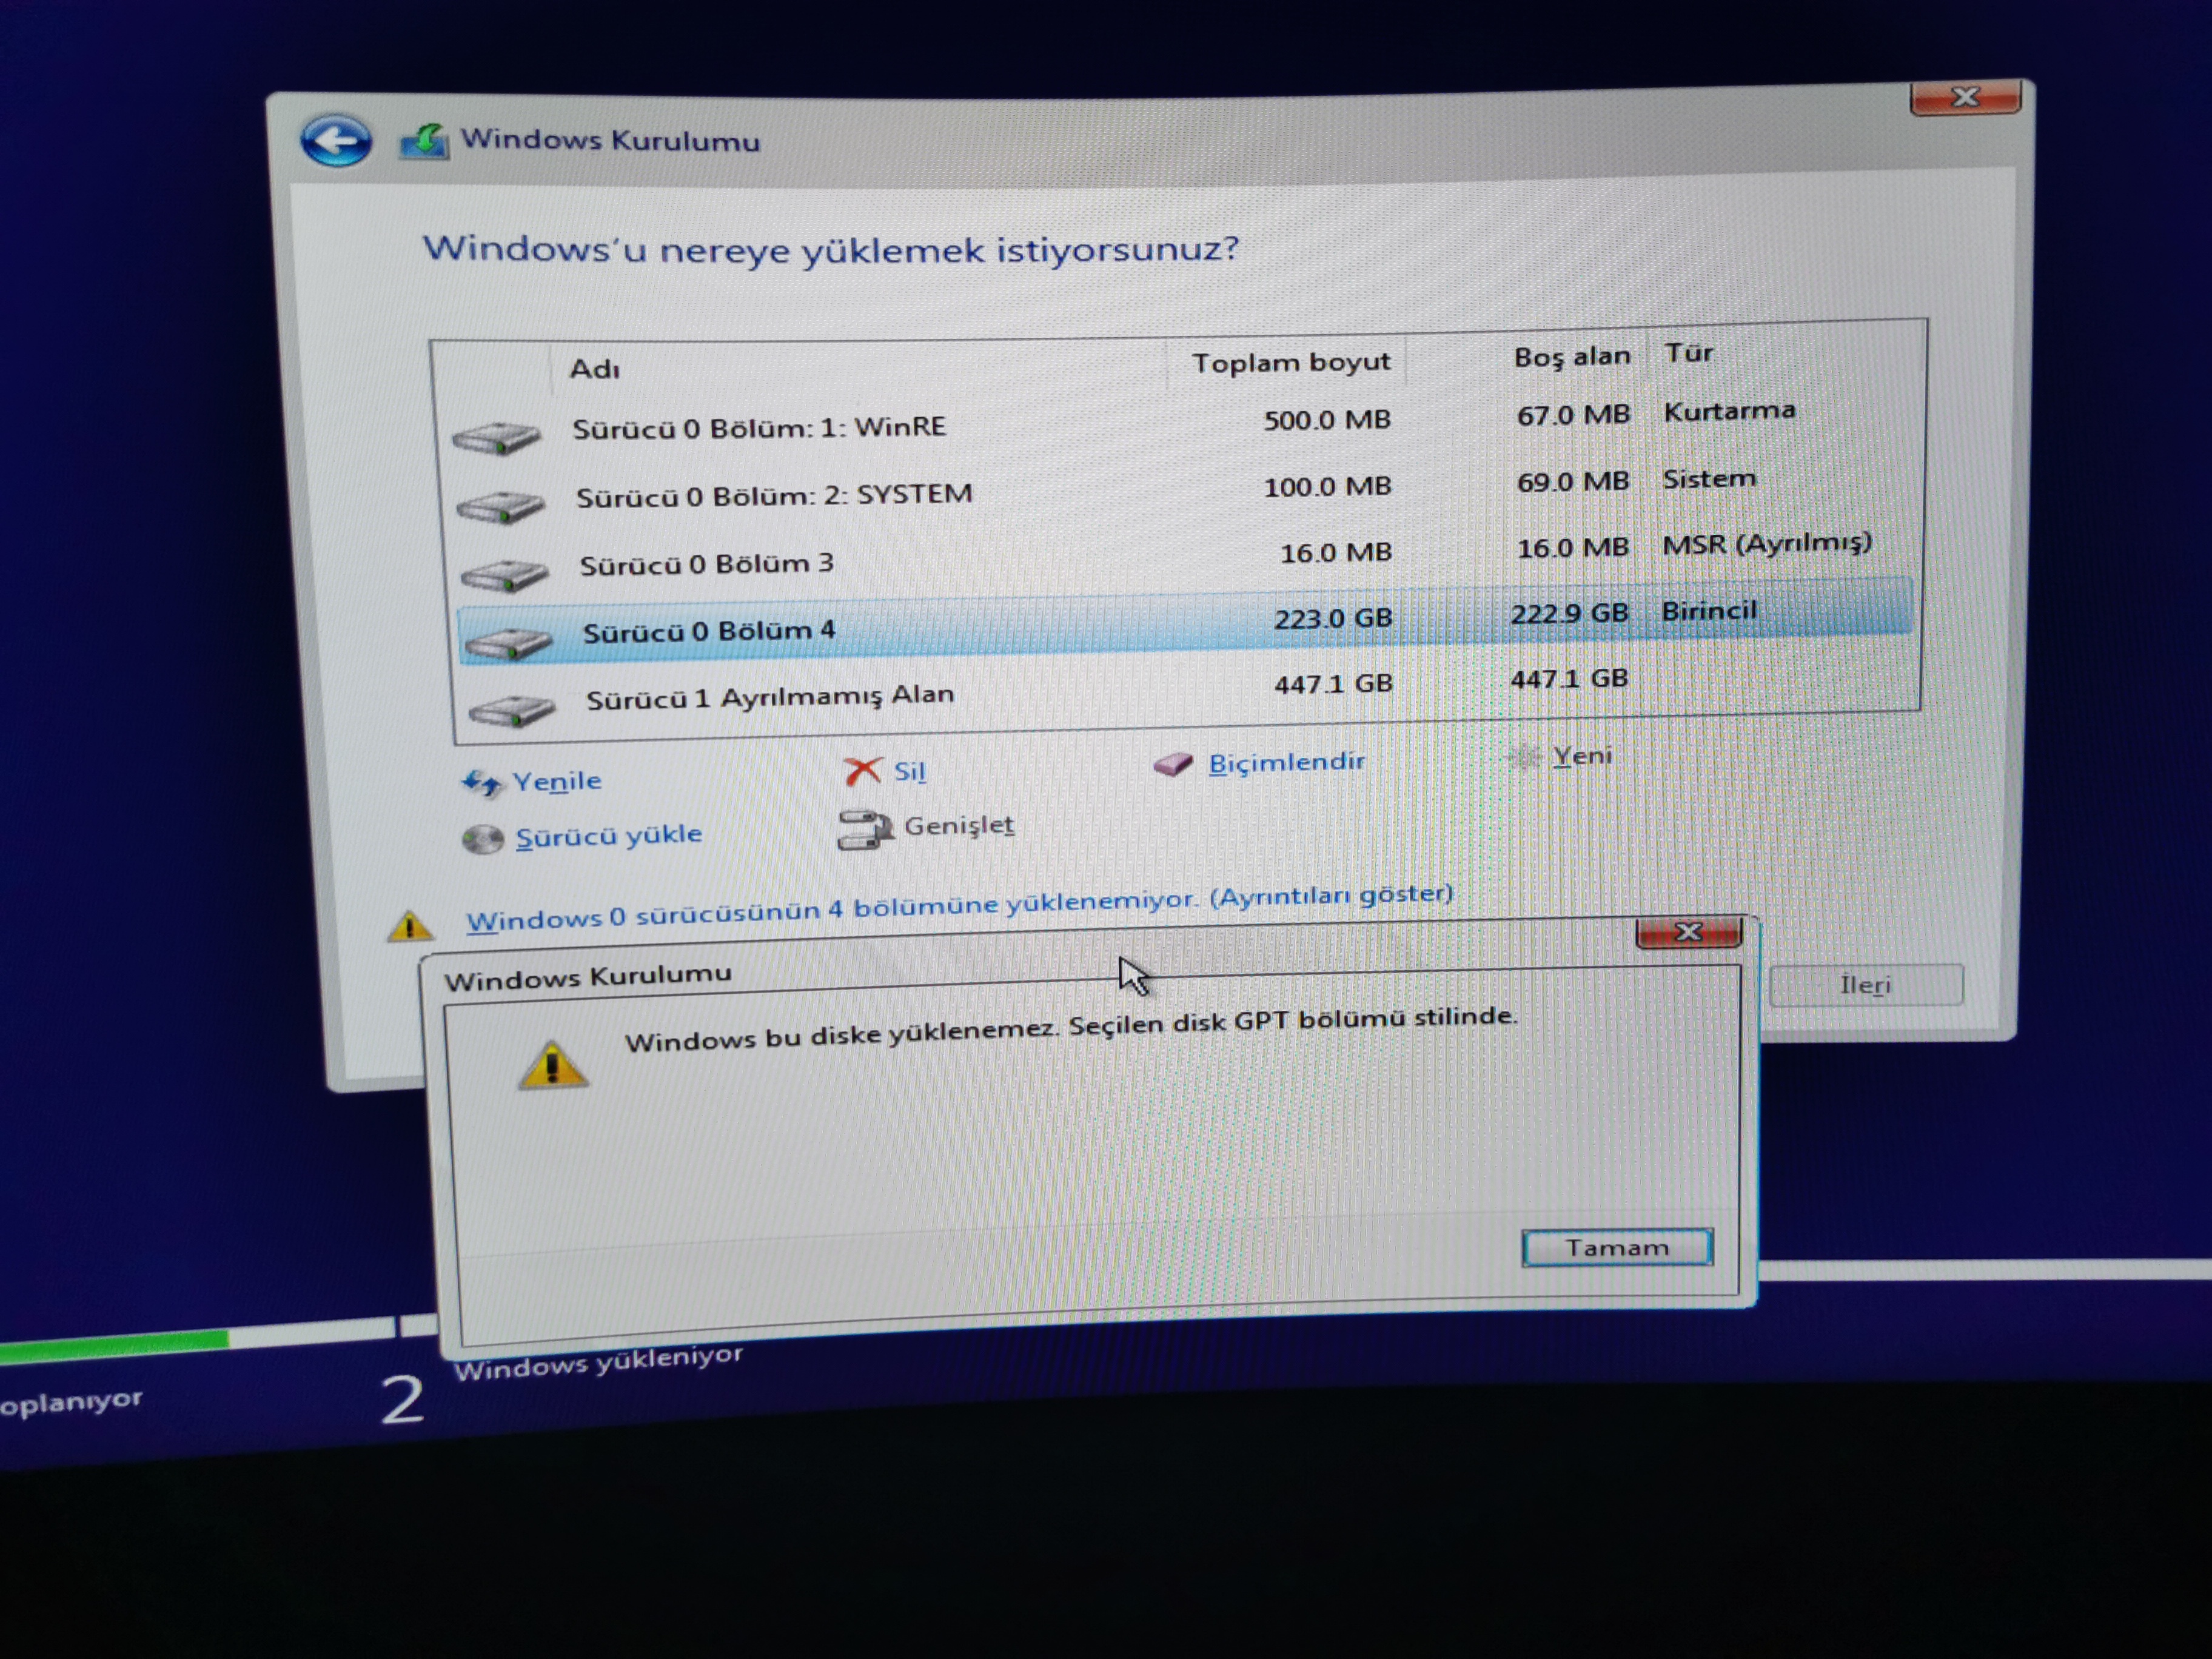Click the blue back arrow button

click(x=336, y=140)
